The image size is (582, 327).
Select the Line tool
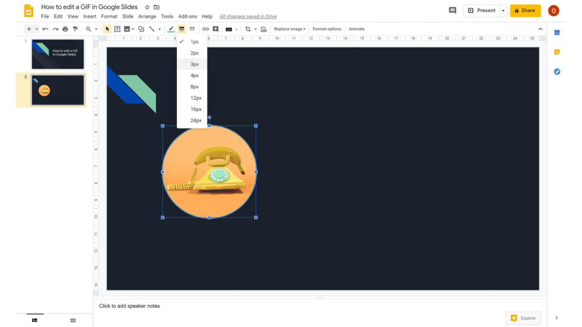coord(152,29)
